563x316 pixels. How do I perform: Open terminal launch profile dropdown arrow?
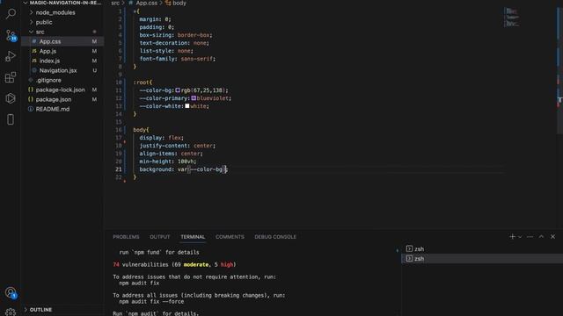point(520,237)
